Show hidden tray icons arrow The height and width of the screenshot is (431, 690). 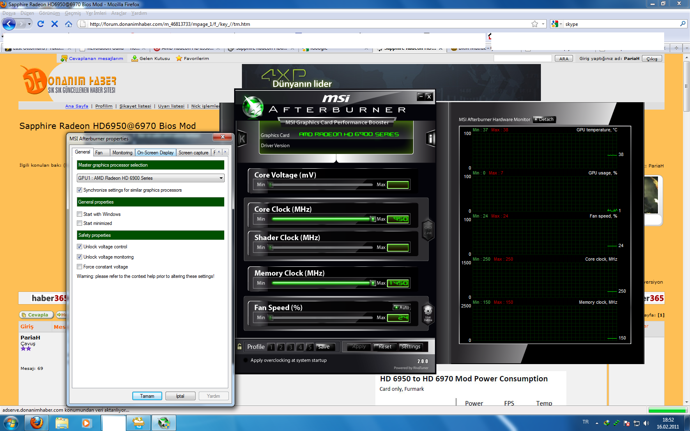click(x=597, y=423)
